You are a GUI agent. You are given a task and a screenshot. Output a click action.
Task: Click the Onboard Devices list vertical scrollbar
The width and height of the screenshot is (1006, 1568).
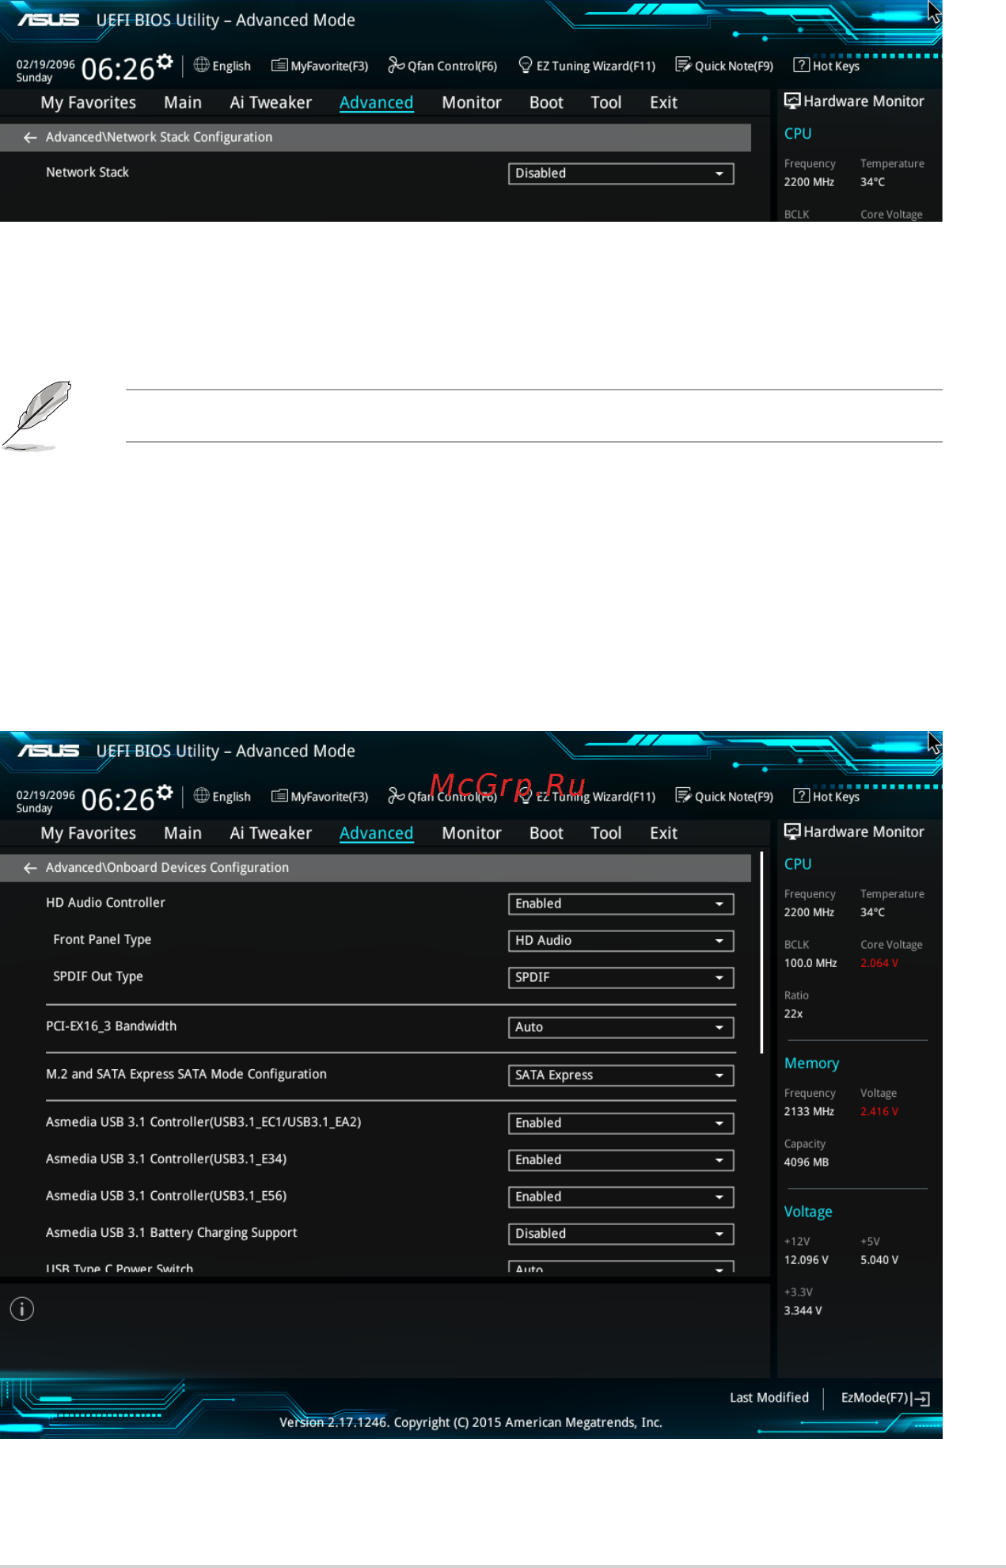(x=761, y=953)
